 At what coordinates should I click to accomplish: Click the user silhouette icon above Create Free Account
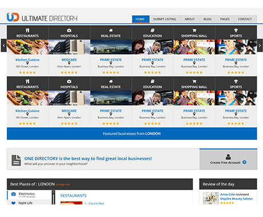228,156
